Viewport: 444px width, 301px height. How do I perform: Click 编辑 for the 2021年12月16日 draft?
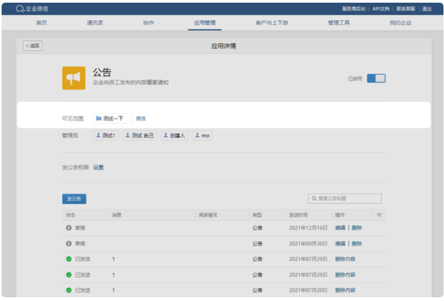[x=340, y=228]
